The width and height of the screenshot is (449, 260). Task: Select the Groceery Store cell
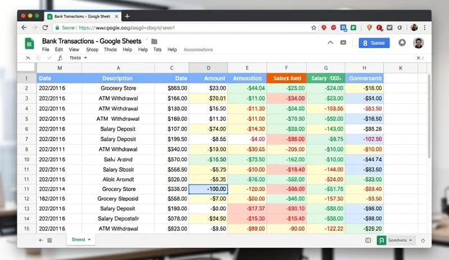coord(118,88)
